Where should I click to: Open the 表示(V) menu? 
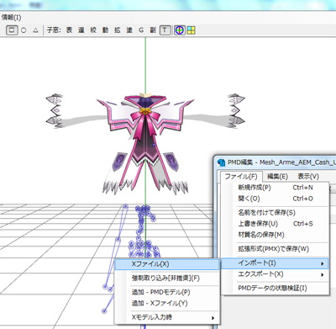308,177
